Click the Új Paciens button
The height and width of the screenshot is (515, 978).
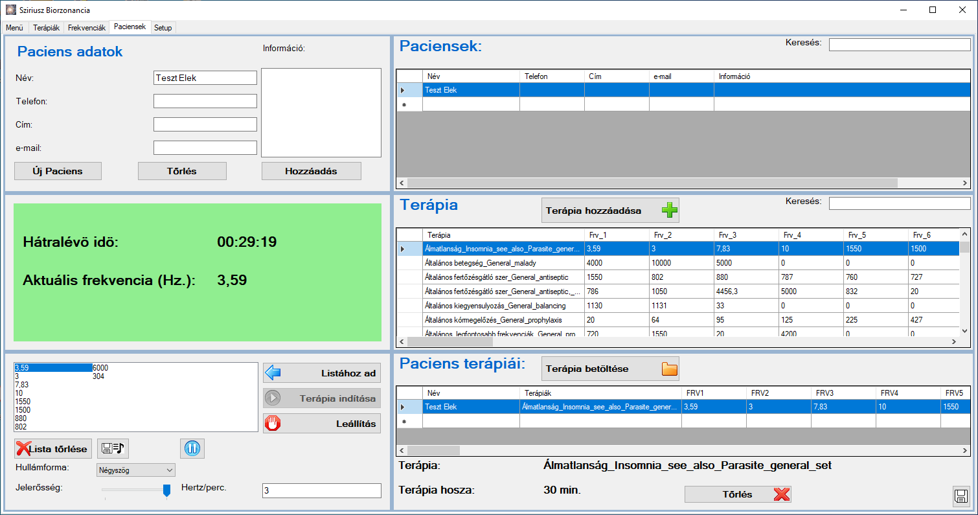pyautogui.click(x=58, y=171)
